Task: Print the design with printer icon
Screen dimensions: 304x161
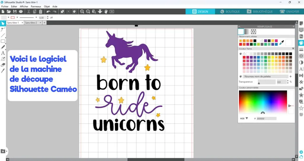Action: click(x=21, y=12)
